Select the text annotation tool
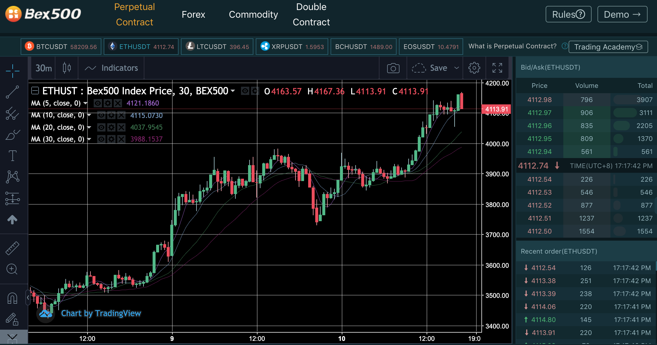The image size is (657, 345). 13,156
